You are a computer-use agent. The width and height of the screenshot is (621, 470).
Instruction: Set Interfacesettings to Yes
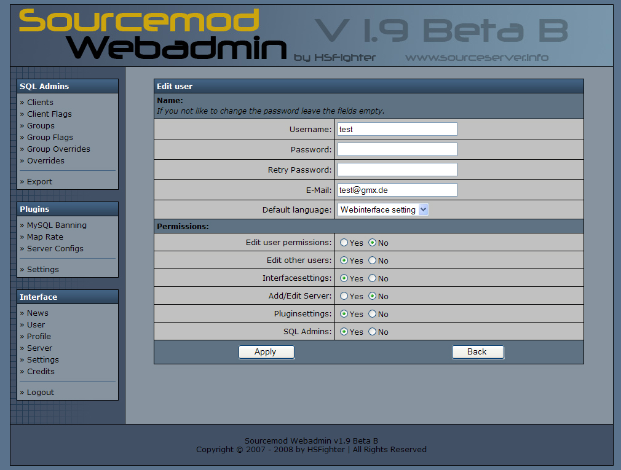point(344,278)
